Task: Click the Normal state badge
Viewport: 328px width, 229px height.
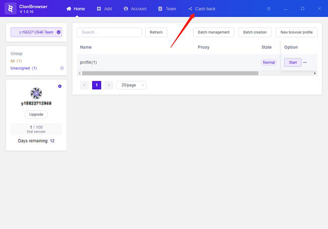Action: coord(269,62)
